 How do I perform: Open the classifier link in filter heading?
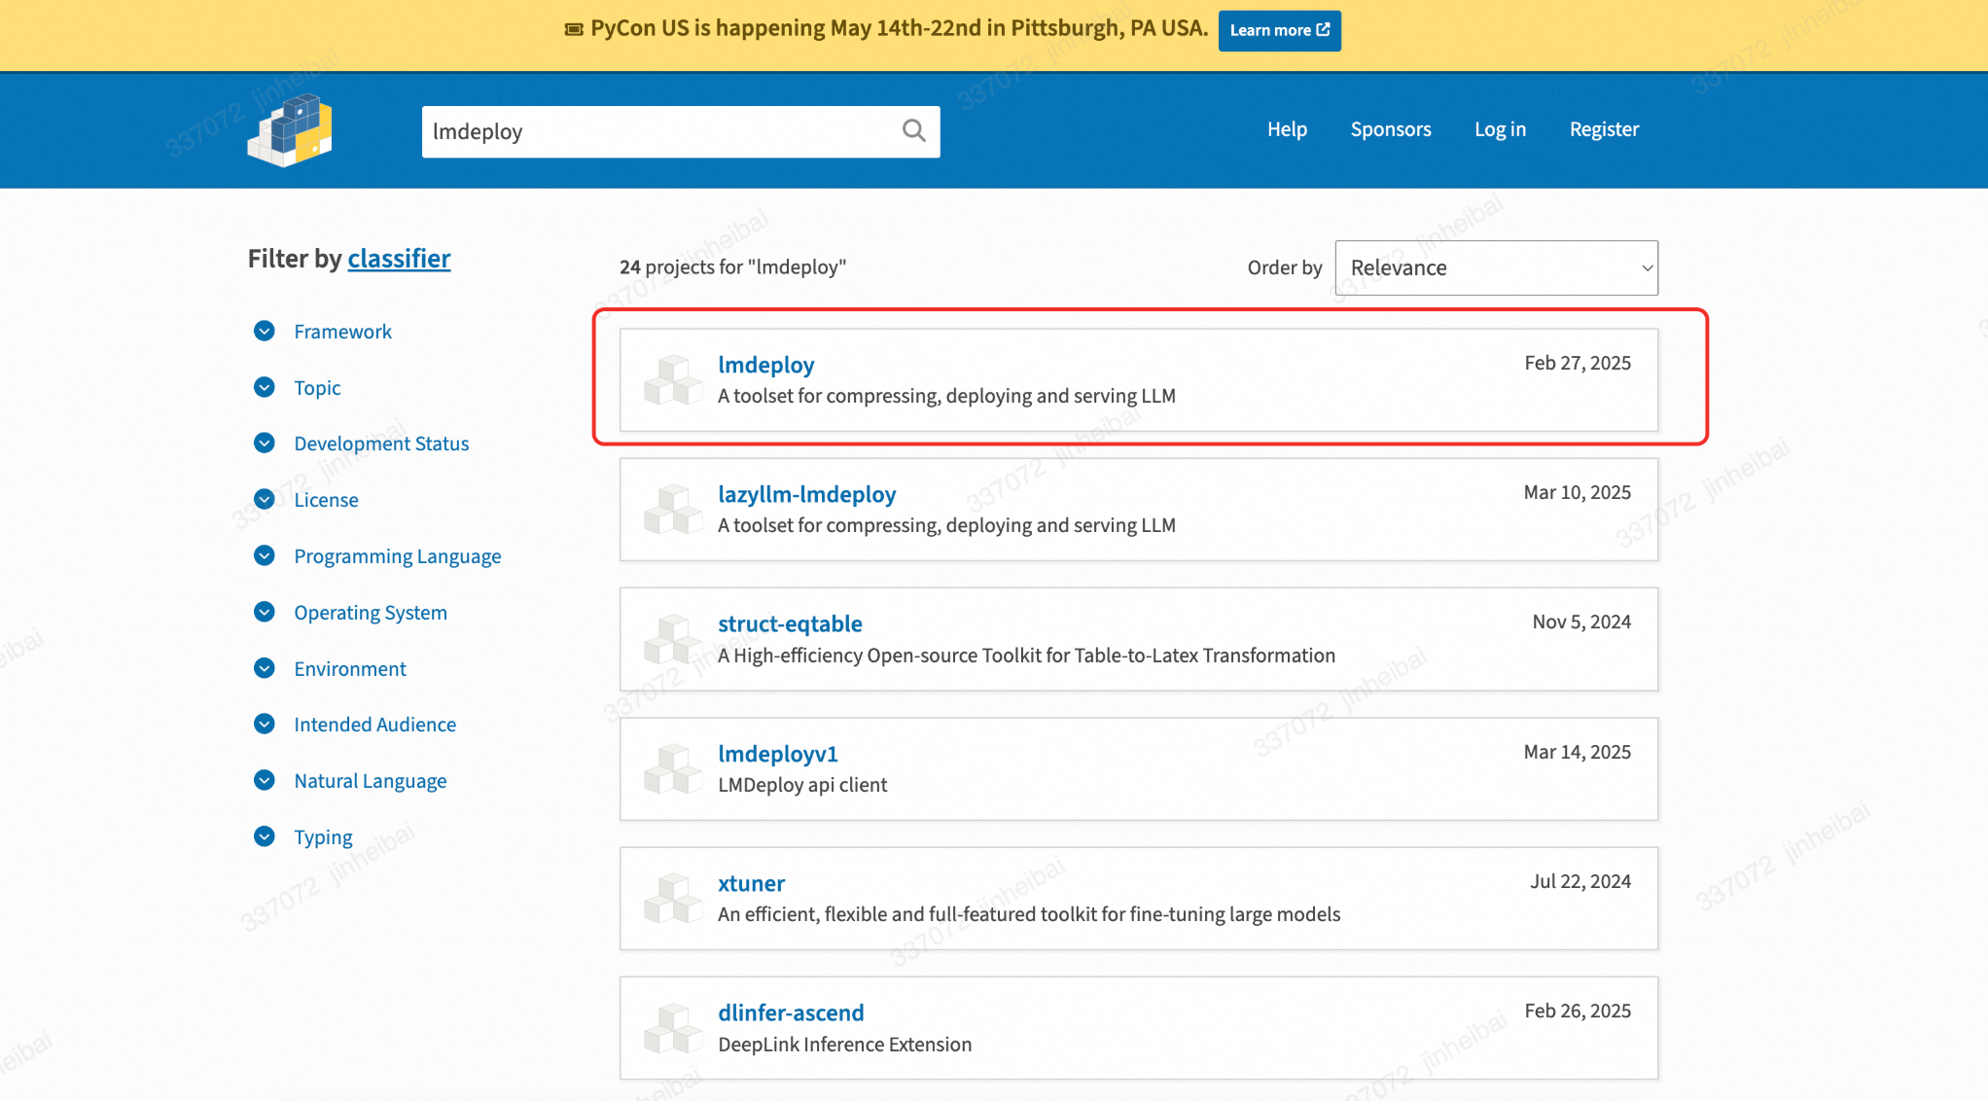click(399, 259)
